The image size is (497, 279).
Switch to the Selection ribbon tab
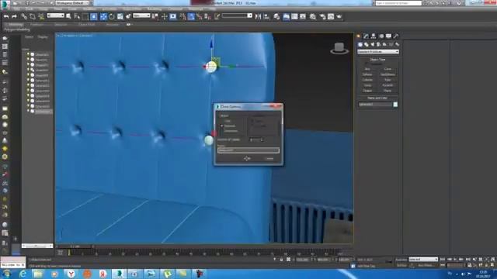pos(61,24)
